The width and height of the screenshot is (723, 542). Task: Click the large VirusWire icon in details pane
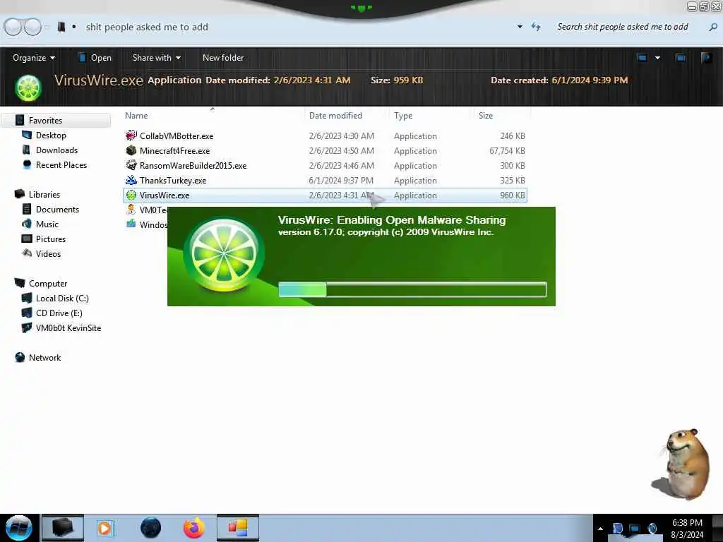[28, 88]
